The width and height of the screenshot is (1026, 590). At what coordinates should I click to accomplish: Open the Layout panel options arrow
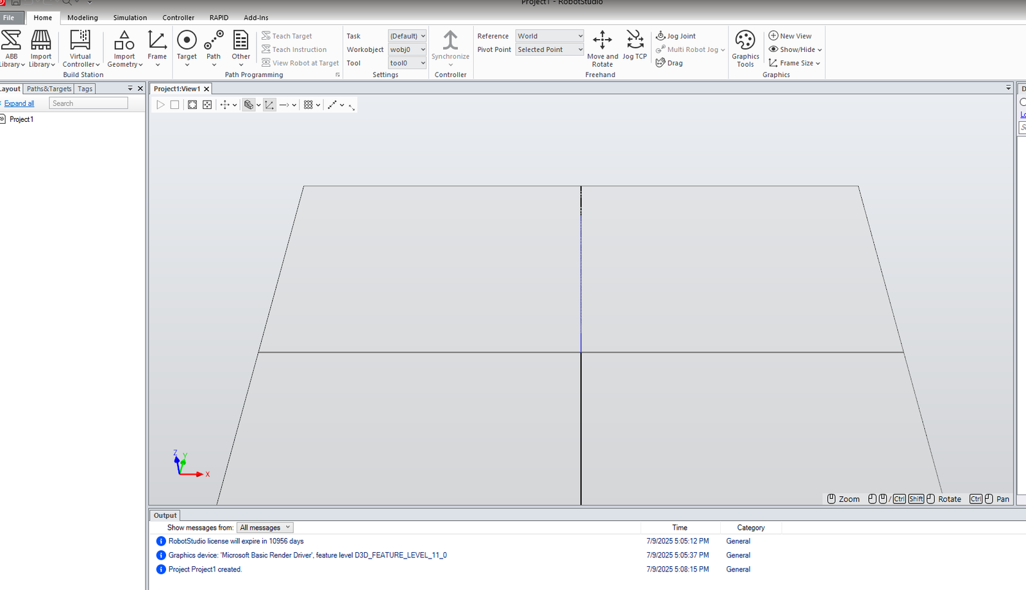130,88
